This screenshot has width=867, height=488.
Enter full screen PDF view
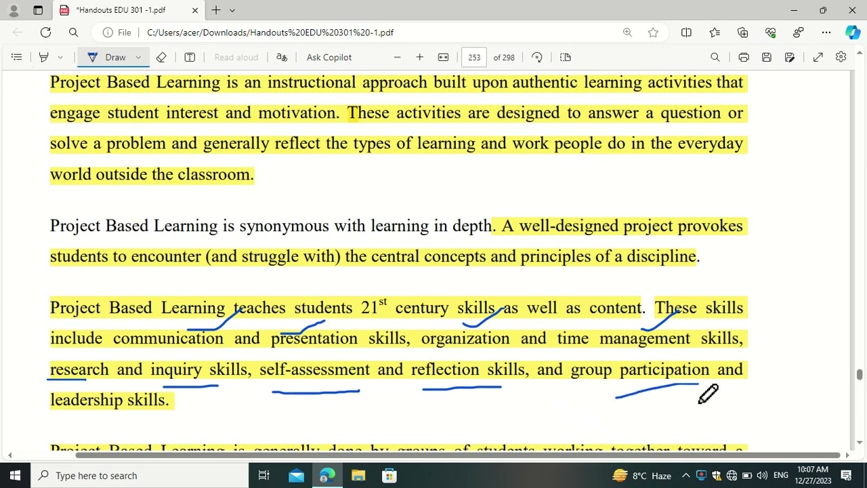(x=818, y=58)
